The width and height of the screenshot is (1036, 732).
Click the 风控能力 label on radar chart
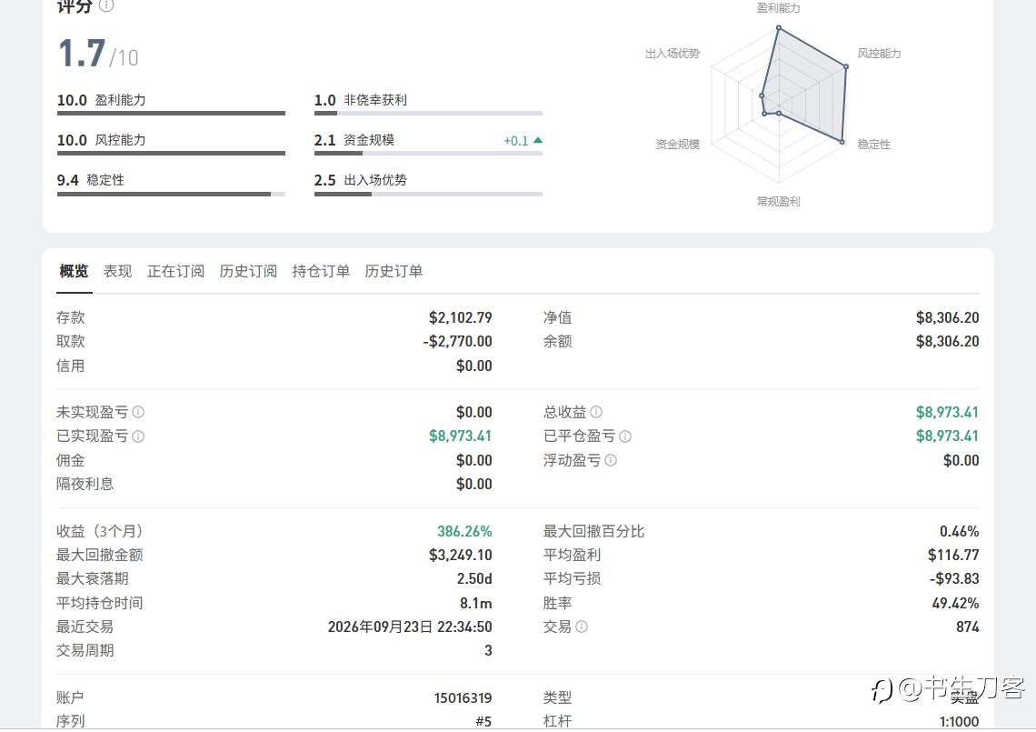click(879, 54)
